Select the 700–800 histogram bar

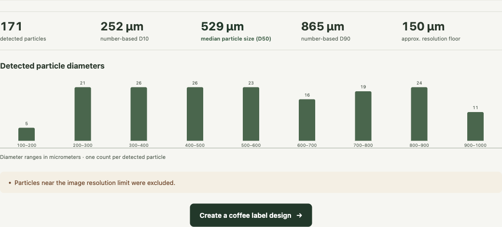[363, 116]
